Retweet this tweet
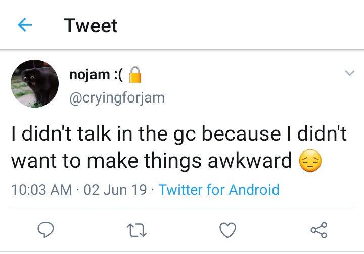Screen dimensions: 364x254 click(x=136, y=230)
